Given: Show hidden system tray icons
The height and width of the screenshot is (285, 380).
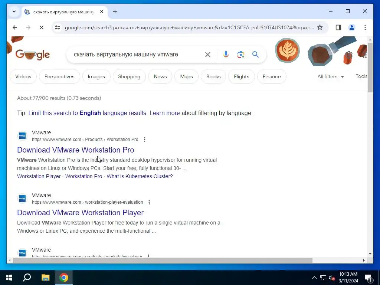Looking at the screenshot, I should (x=314, y=278).
